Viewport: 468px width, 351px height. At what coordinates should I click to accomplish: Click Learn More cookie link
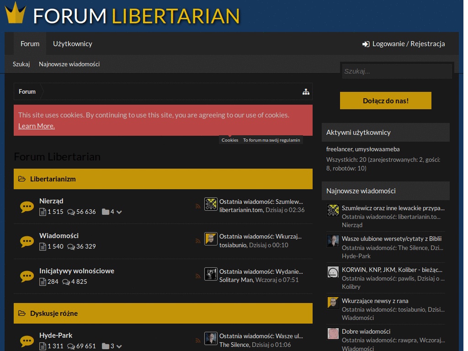[x=37, y=126]
